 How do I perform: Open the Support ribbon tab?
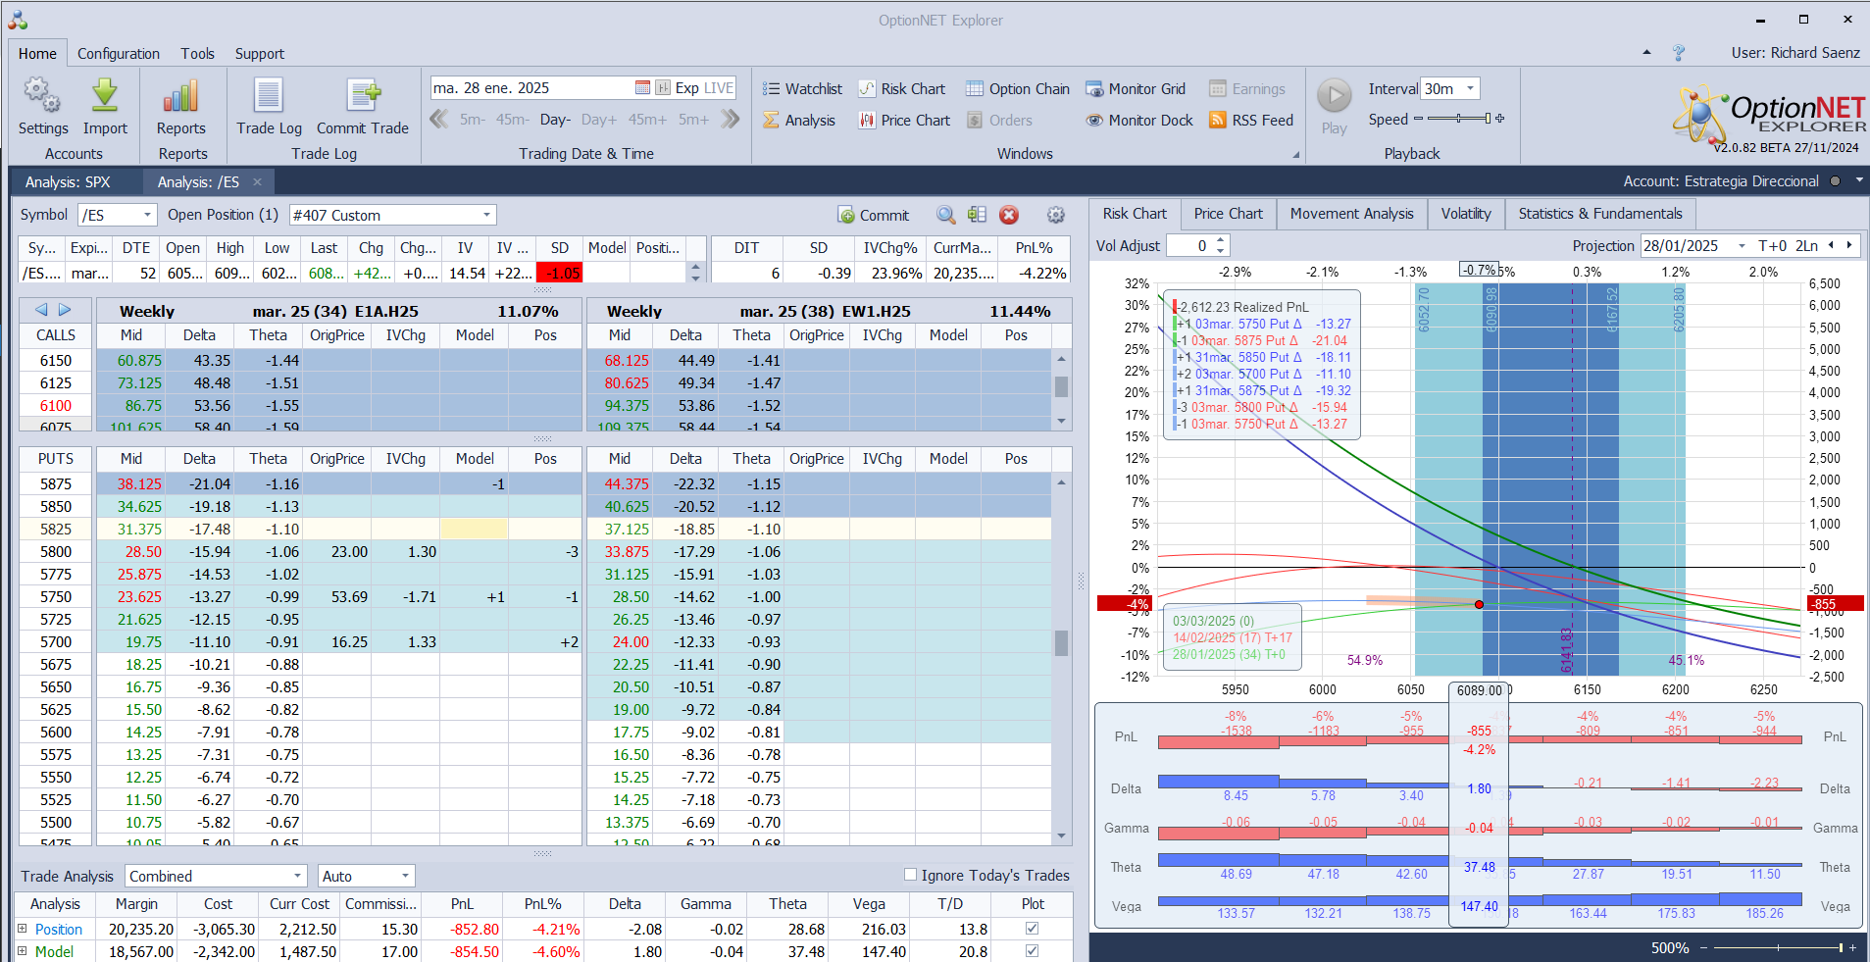pos(260,54)
